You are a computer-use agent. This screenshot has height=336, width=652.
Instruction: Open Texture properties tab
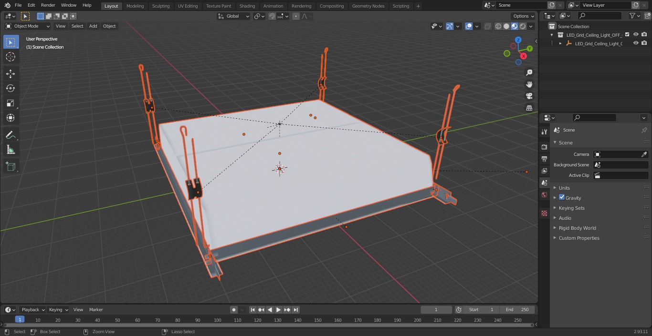point(544,213)
